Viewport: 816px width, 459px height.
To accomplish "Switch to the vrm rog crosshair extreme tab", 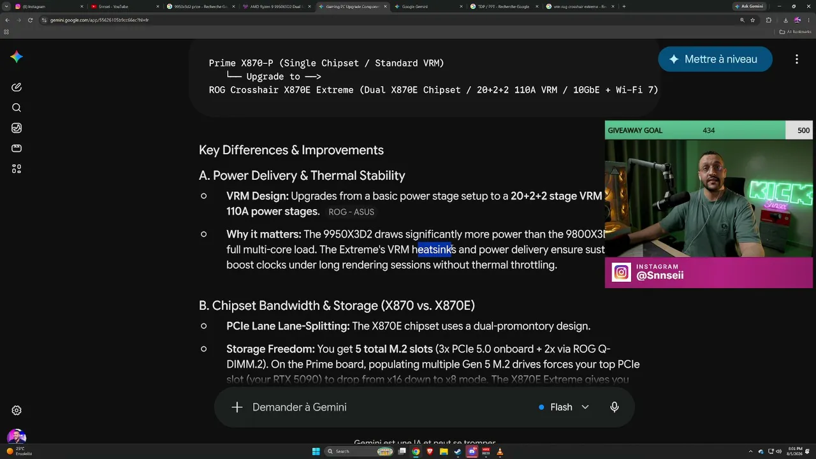I will (580, 6).
